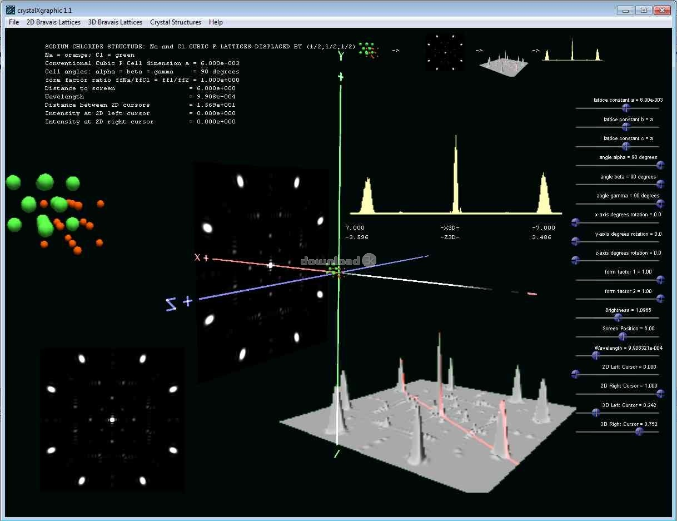Screen dimensions: 677x521
Task: Open the 3D Bravais Lattices menu
Action: click(115, 22)
